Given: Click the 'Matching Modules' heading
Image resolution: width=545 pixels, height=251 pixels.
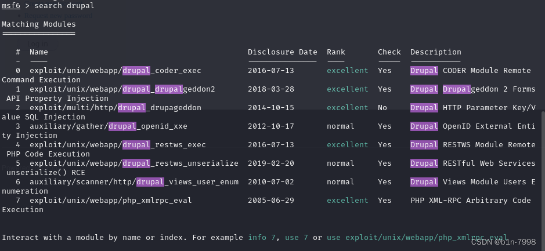Looking at the screenshot, I should click(38, 24).
